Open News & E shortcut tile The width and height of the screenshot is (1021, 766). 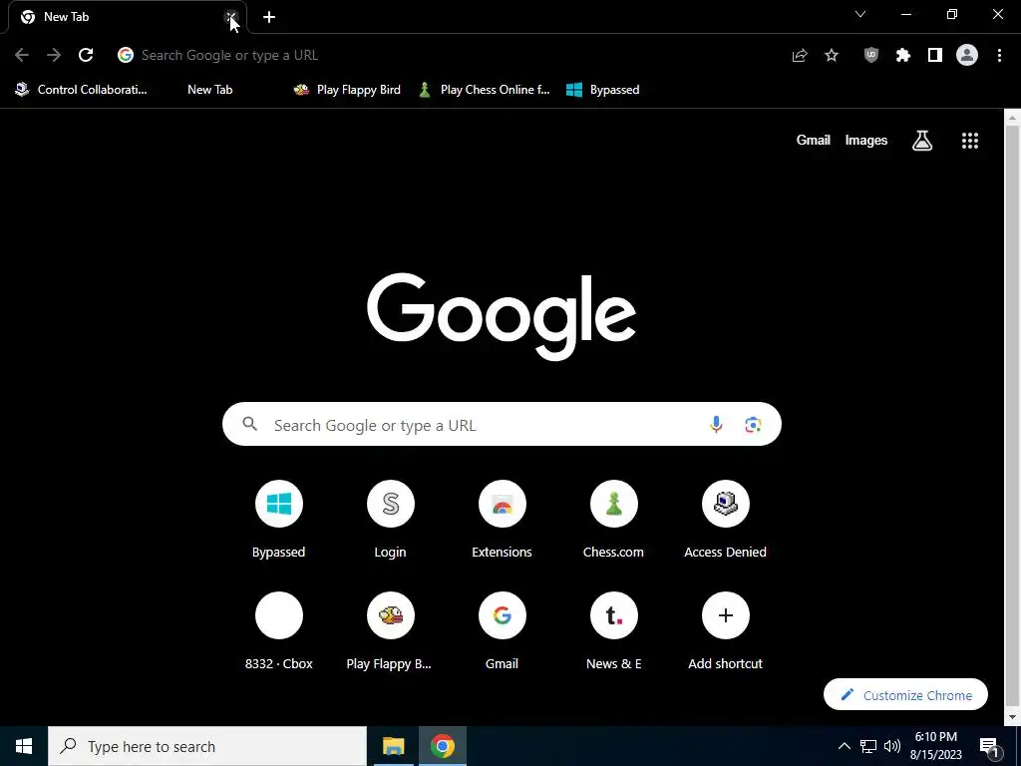point(613,631)
